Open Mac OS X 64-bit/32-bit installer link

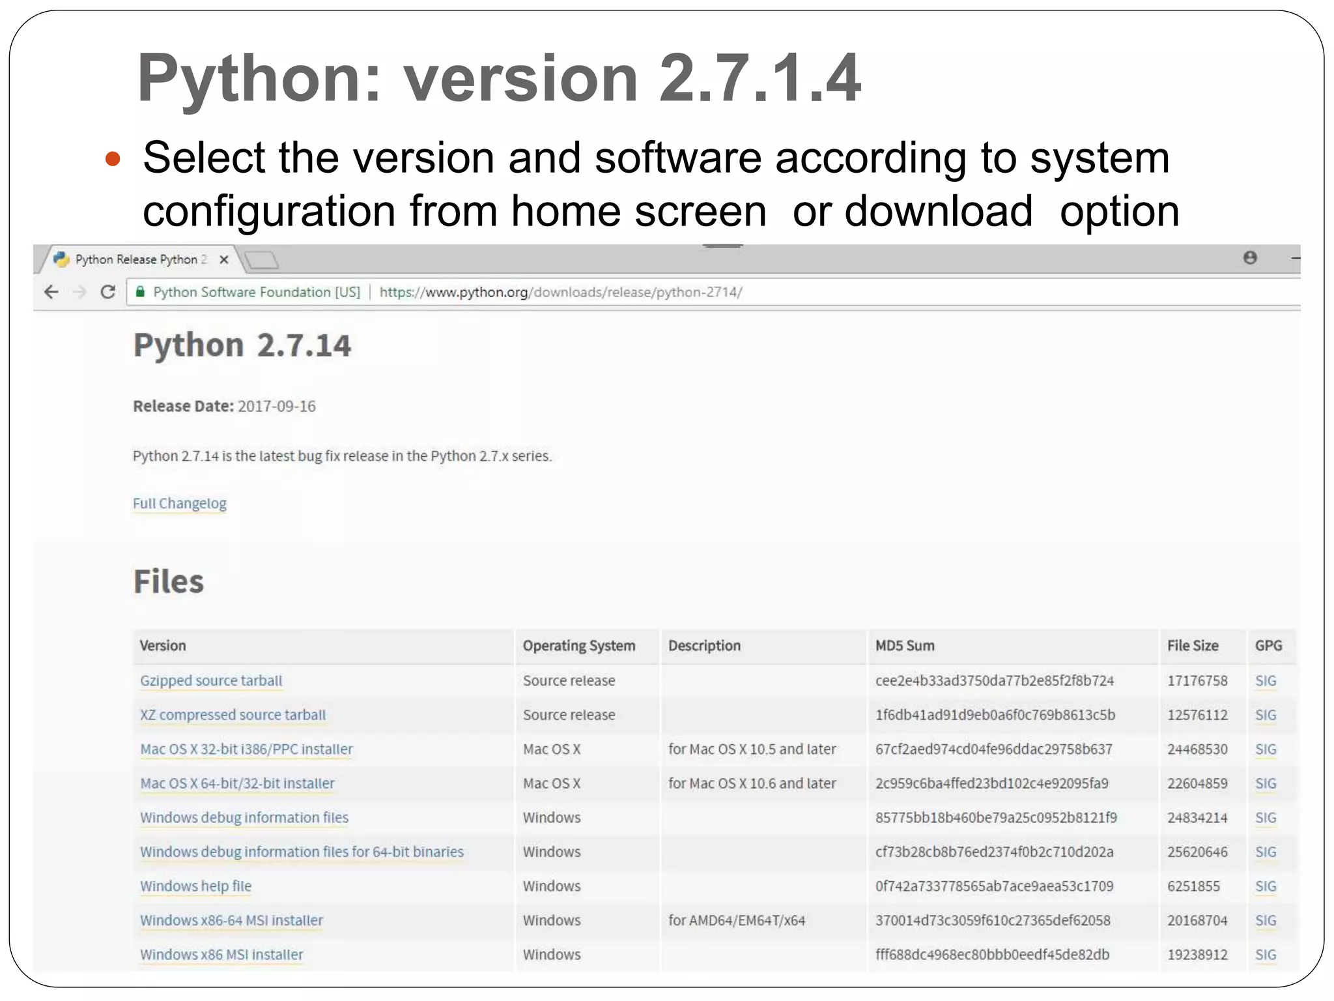click(237, 783)
